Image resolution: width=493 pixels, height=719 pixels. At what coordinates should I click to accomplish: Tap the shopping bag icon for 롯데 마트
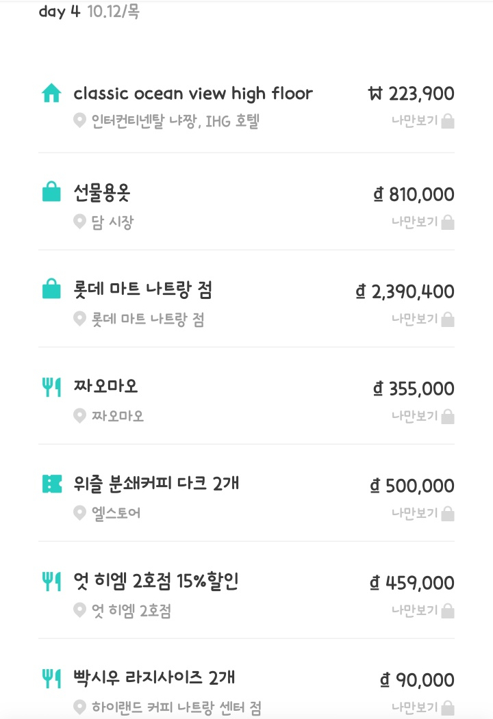pos(51,291)
